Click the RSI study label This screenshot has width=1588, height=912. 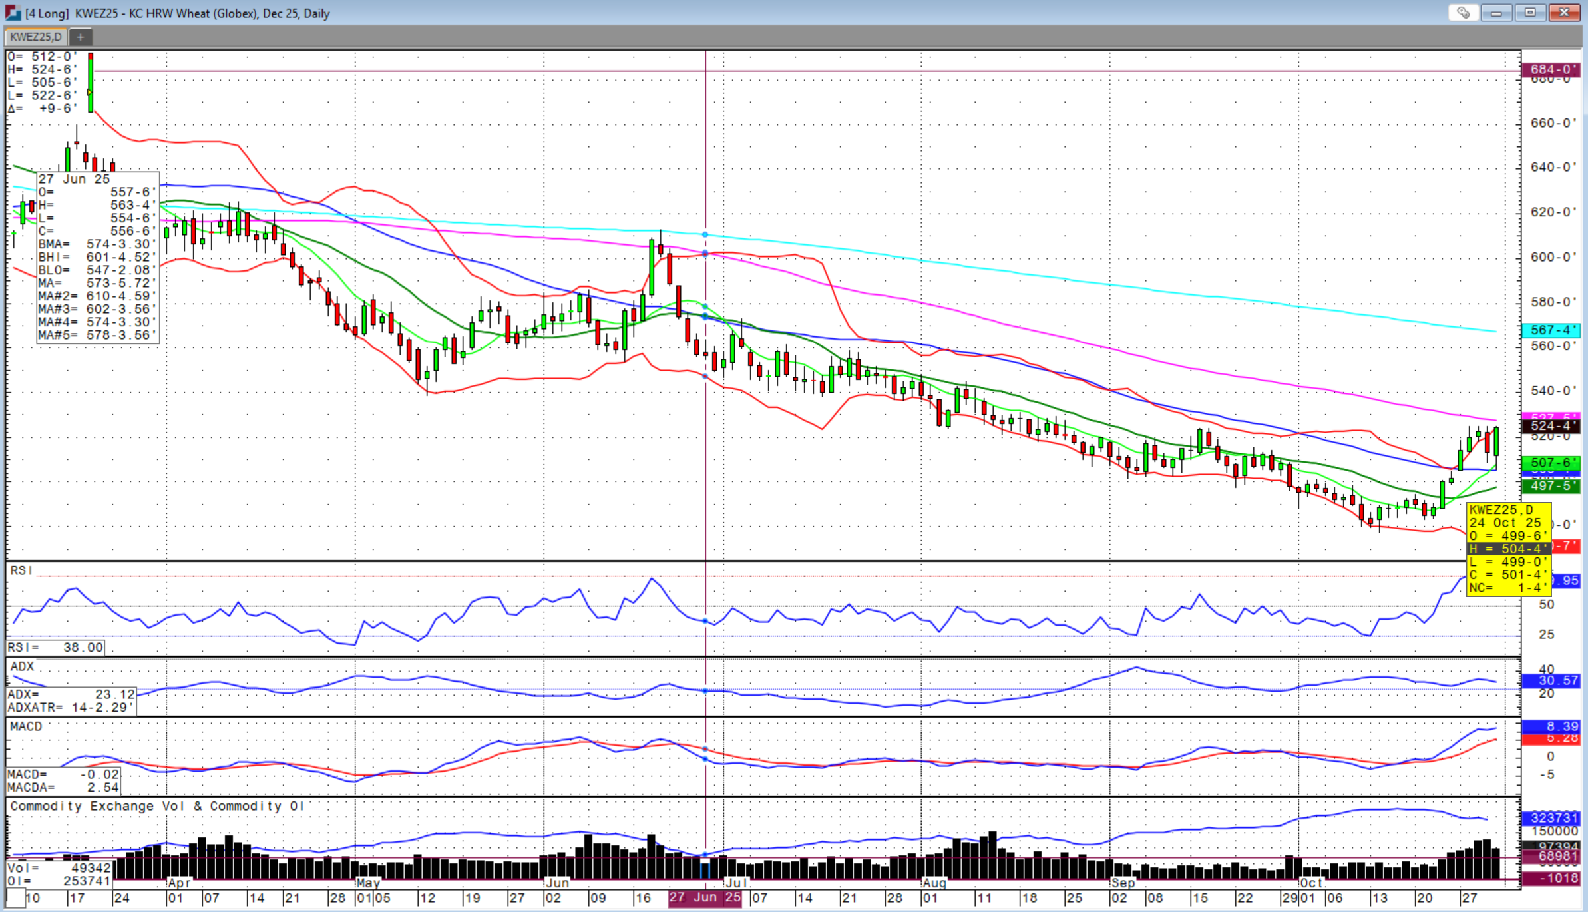(x=21, y=570)
